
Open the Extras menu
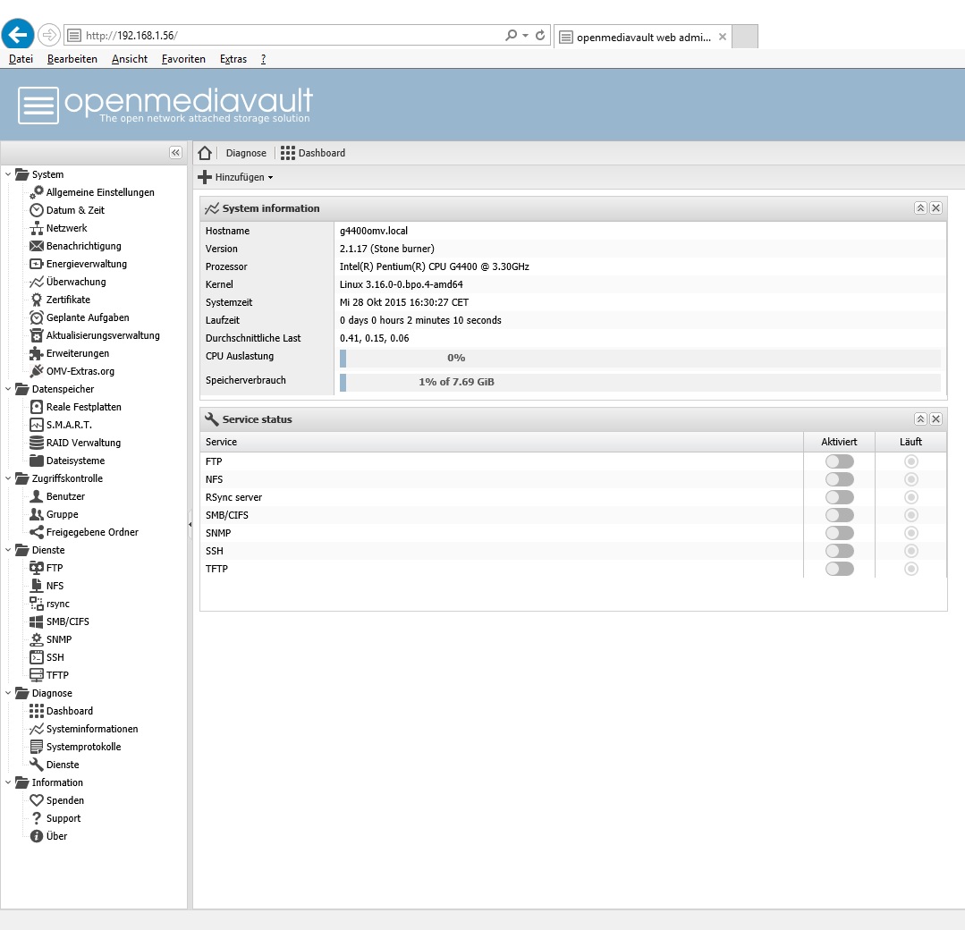[233, 59]
